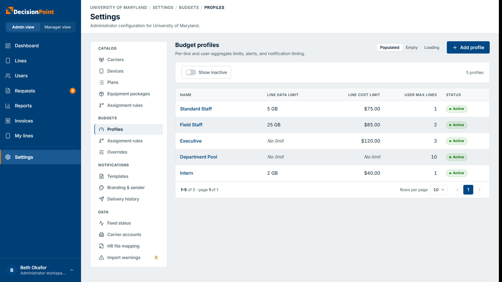Click the My lines device icon
Screen dimensions: 502x282
[x=8, y=136]
